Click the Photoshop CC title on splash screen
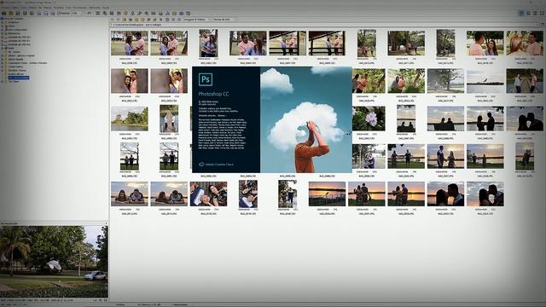This screenshot has height=307, width=546. pos(213,94)
